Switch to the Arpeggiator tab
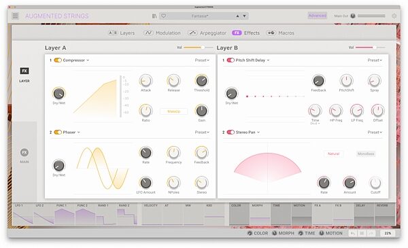Image resolution: width=408 pixels, height=248 pixels. coord(207,33)
